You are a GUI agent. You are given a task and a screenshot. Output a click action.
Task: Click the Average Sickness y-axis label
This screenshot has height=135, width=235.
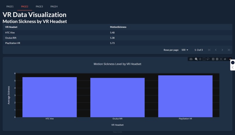[9, 95]
